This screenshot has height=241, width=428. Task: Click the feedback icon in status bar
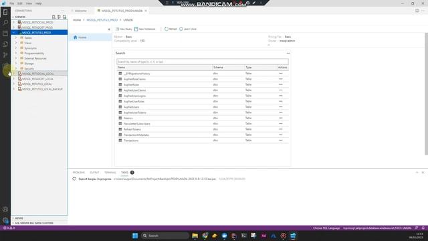[x=417, y=228]
